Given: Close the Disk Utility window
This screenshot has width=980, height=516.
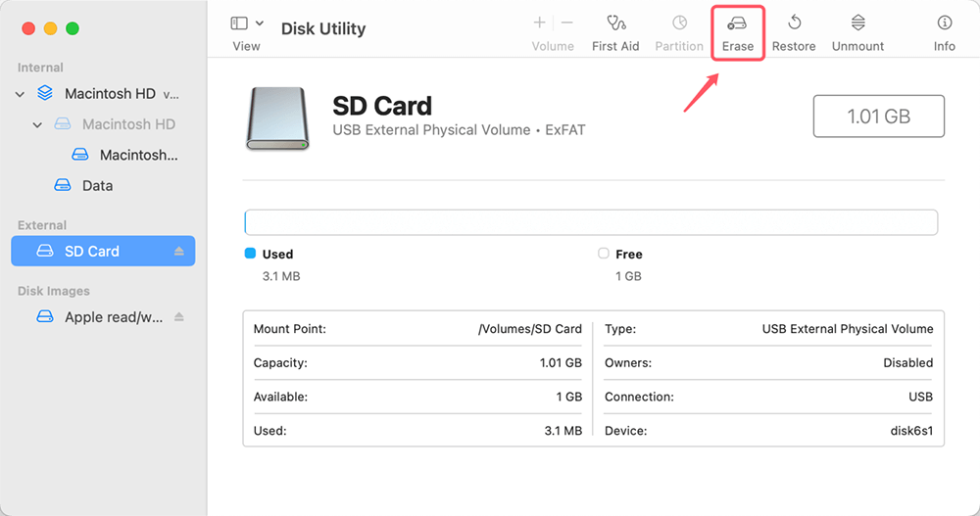Looking at the screenshot, I should 28,28.
